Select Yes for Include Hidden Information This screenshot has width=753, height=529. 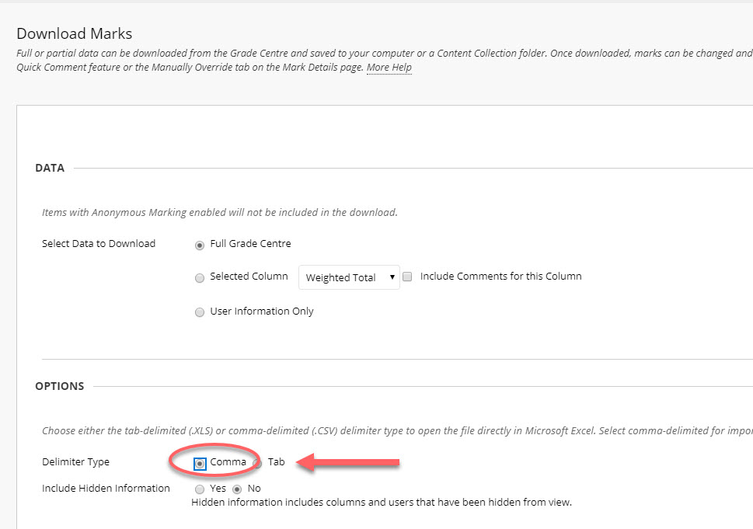200,489
